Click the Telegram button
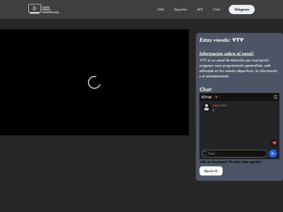The image size is (283, 212). click(242, 9)
